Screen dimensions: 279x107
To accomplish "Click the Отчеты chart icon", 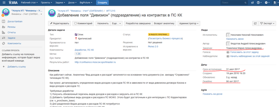I will [4, 33].
